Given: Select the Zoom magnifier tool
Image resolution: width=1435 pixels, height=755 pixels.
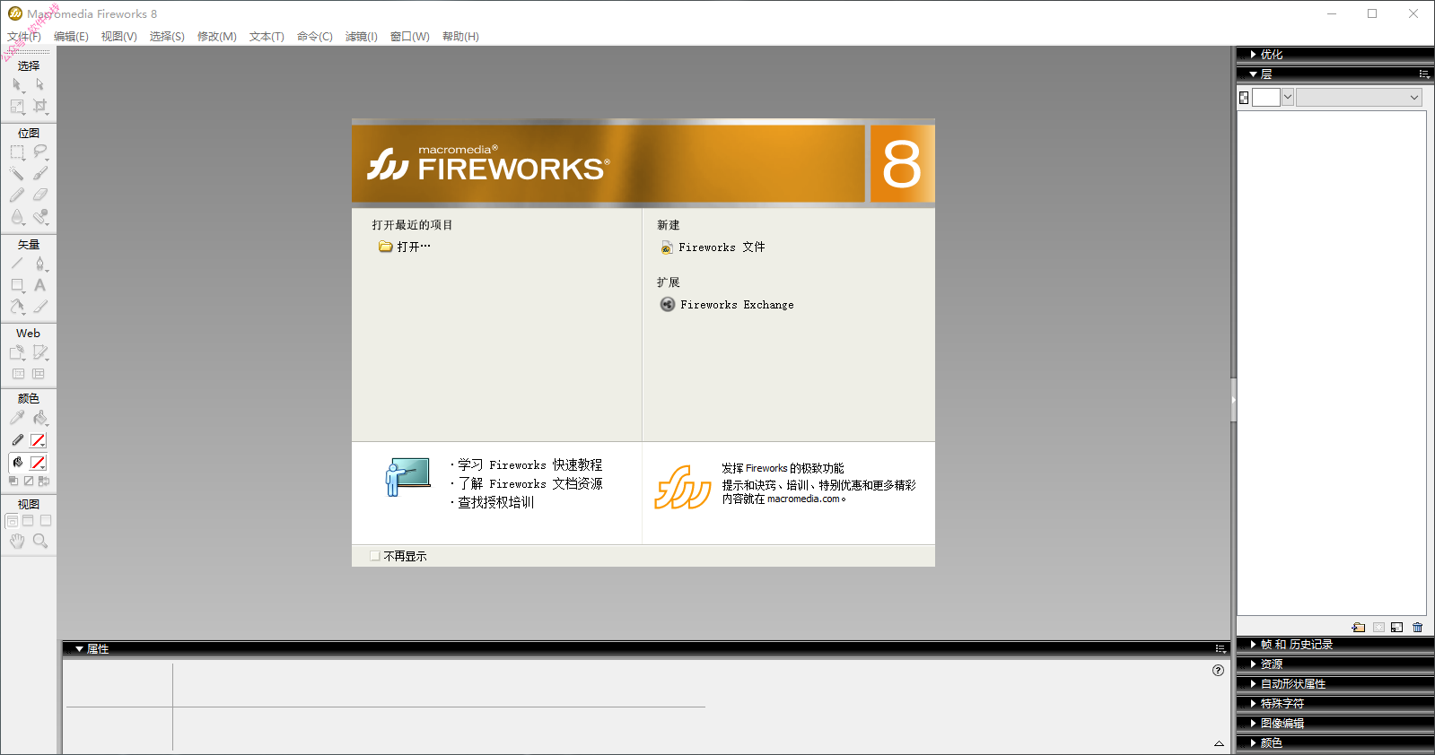Looking at the screenshot, I should coord(39,541).
